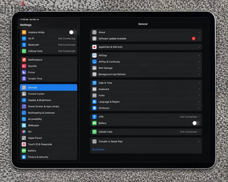
Task: Tap the Transfer or Reset iPad icon
Action: coord(94,141)
